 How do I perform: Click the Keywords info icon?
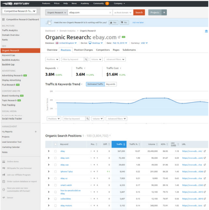58,68
